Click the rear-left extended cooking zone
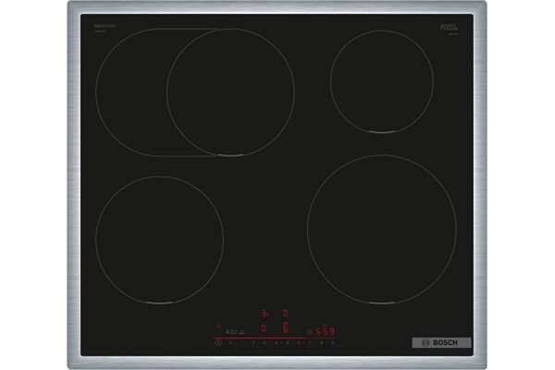This screenshot has height=370, width=555. tap(195, 92)
